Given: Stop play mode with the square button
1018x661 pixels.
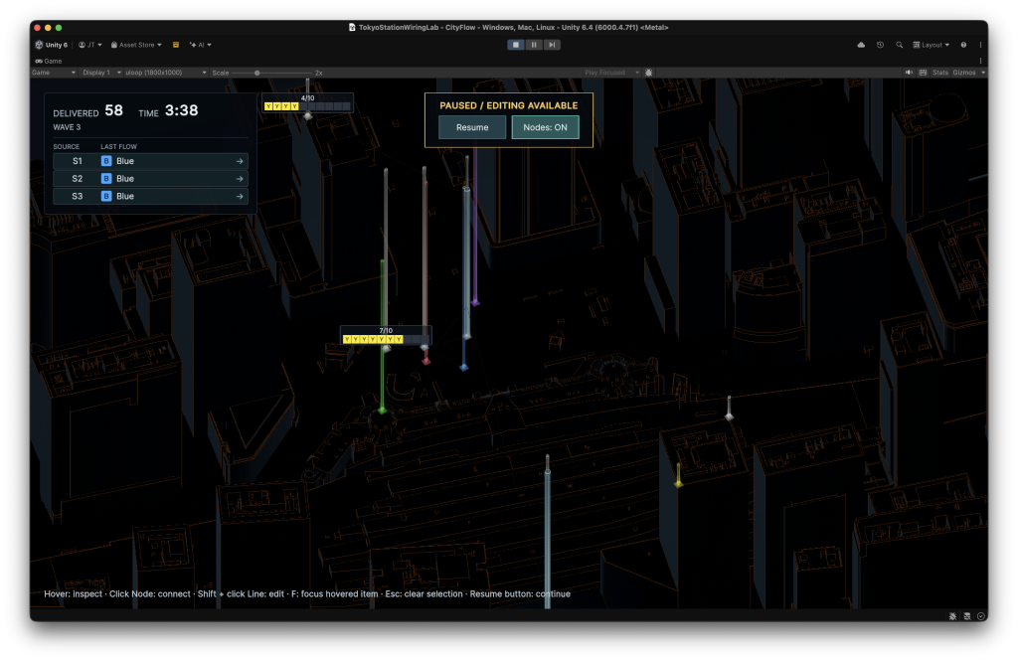Looking at the screenshot, I should (516, 45).
